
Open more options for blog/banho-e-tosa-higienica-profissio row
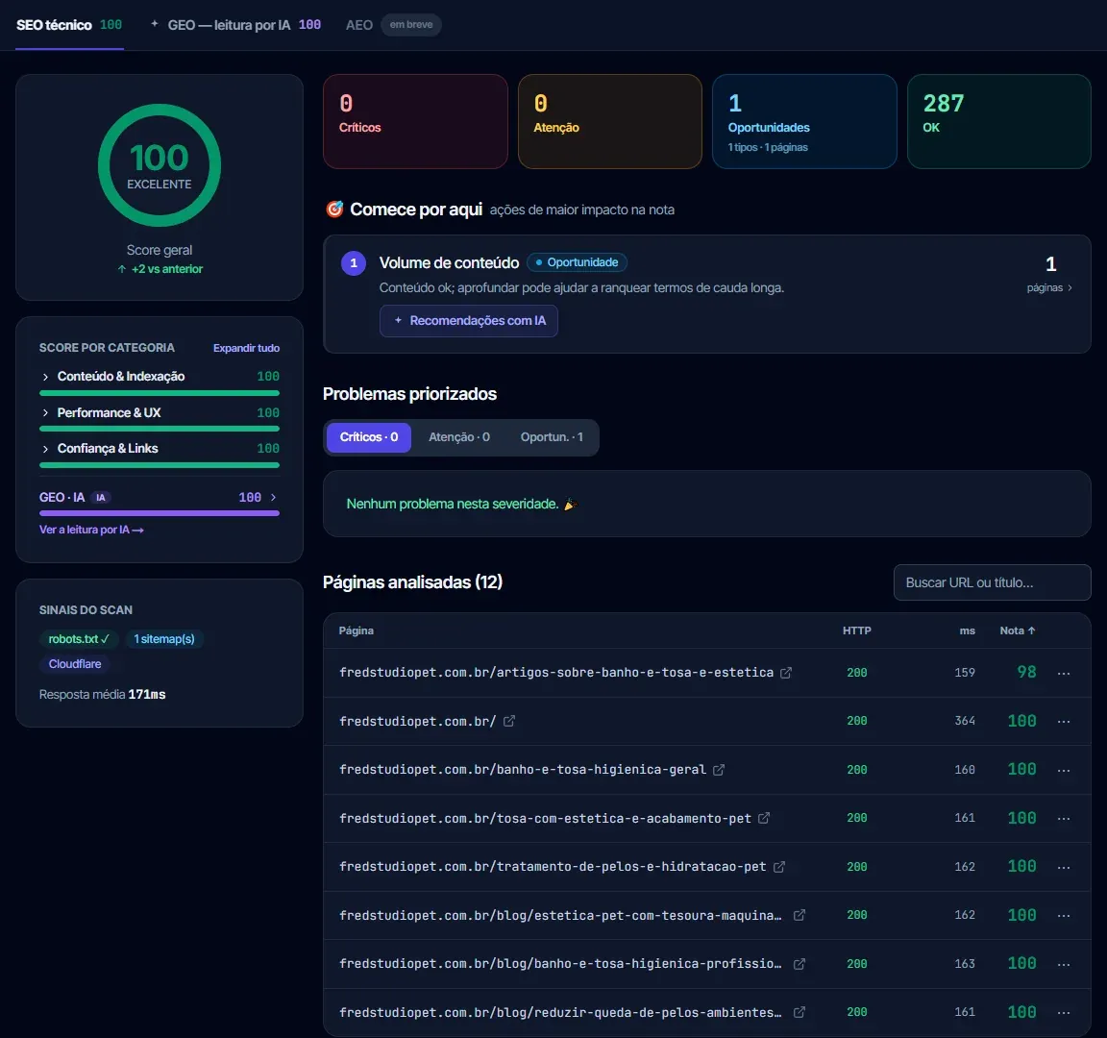[1064, 965]
